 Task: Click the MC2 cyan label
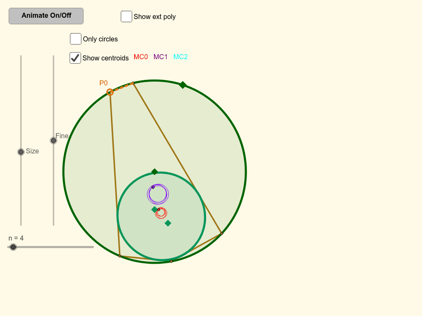[x=181, y=57]
